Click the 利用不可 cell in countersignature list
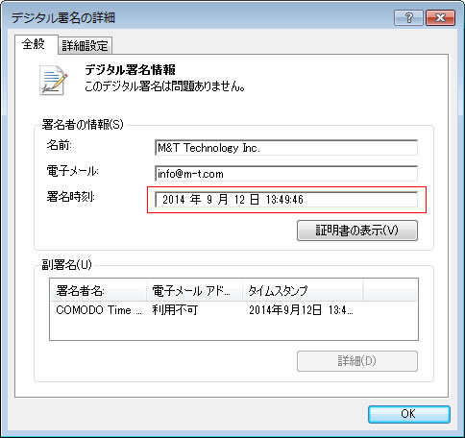This screenshot has height=438, width=465. point(175,310)
